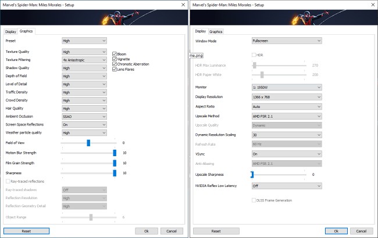Image resolution: width=378 pixels, height=238 pixels.
Task: Open the Preset dropdown in Graphics window
Action: click(84, 41)
